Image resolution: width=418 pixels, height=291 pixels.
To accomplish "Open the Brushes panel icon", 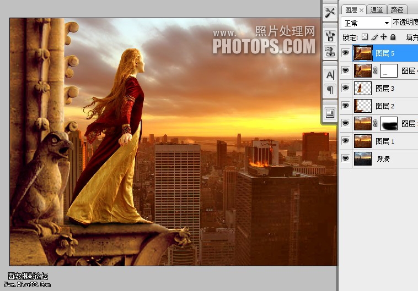I will click(330, 36).
